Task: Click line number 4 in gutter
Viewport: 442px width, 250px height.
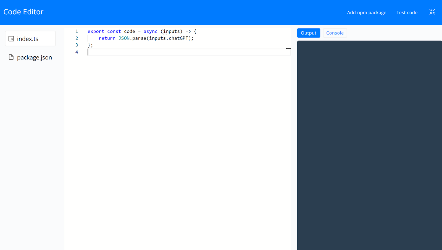Action: (77, 52)
